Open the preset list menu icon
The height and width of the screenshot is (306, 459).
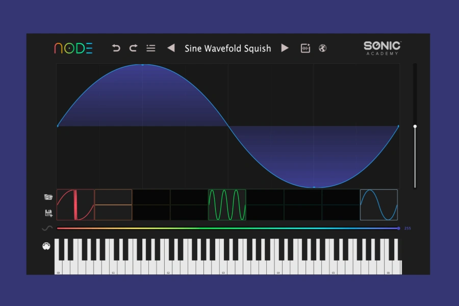[x=151, y=48]
